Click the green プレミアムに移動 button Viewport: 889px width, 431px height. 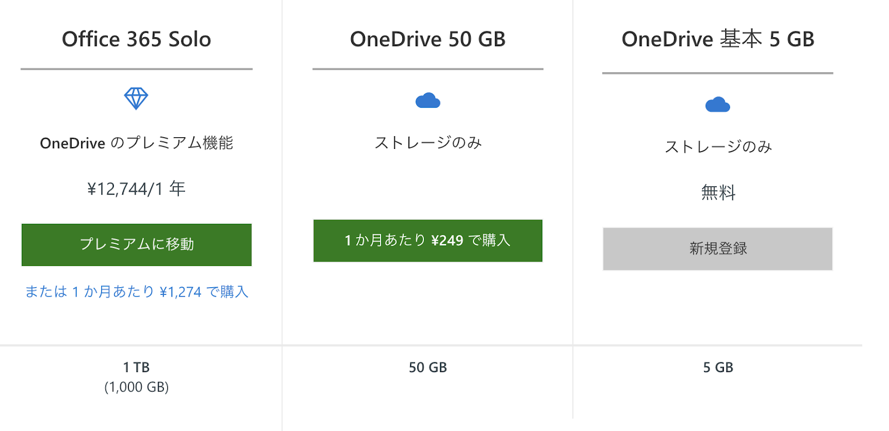pos(137,245)
